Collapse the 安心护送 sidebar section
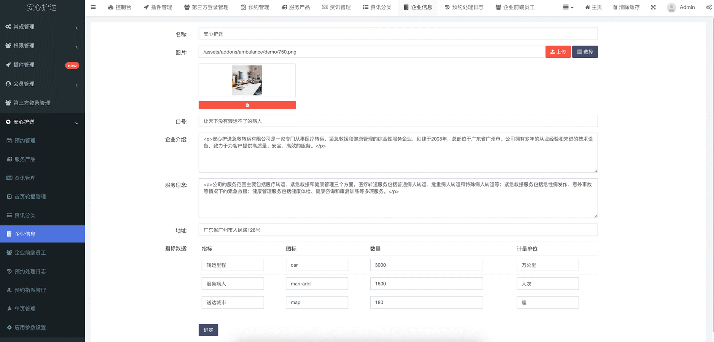 coord(42,122)
